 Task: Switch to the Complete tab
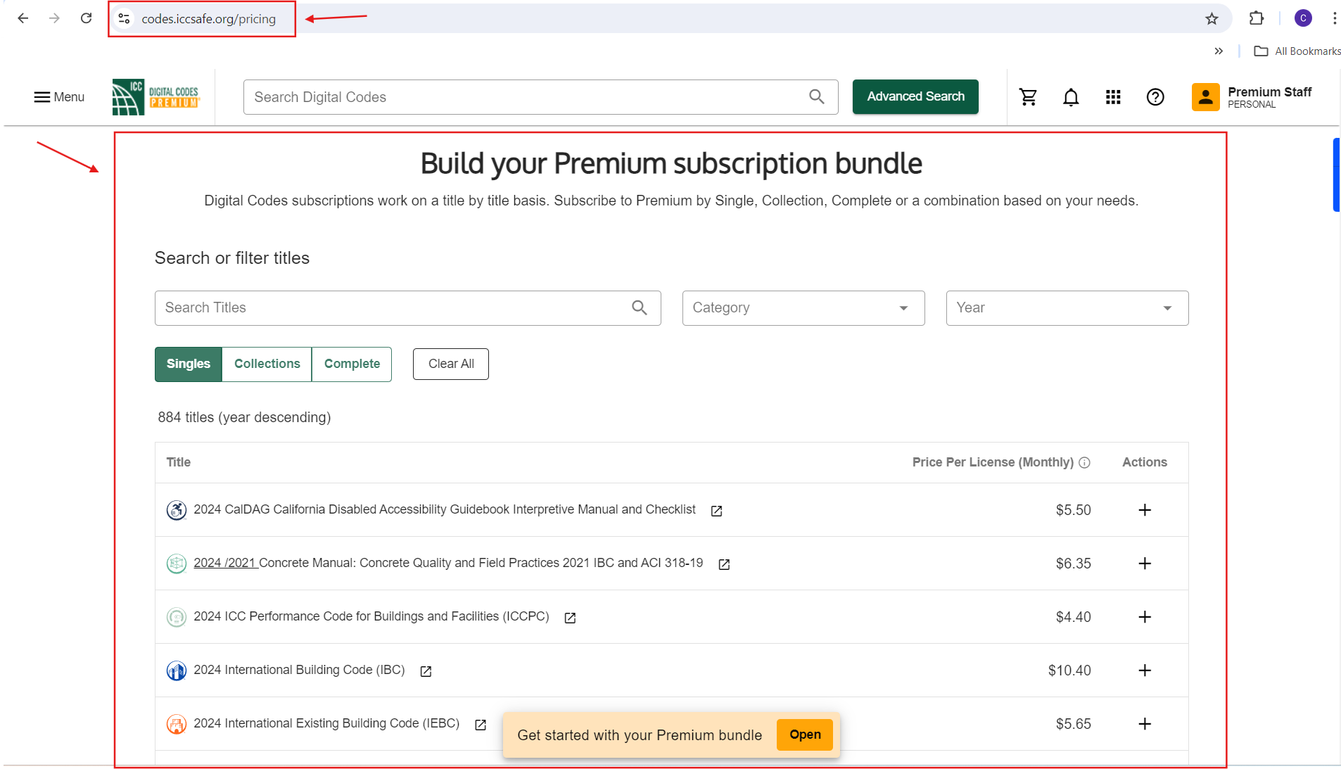(352, 364)
